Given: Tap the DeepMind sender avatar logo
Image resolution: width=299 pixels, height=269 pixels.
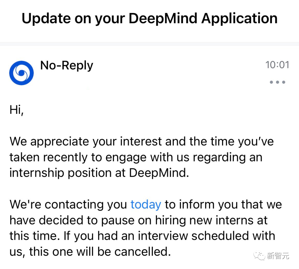Looking at the screenshot, I should coord(21,73).
